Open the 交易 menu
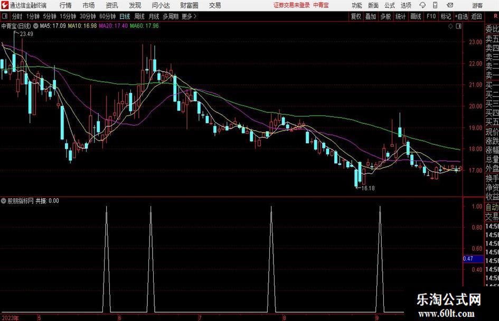The image size is (499, 321). 215,5
